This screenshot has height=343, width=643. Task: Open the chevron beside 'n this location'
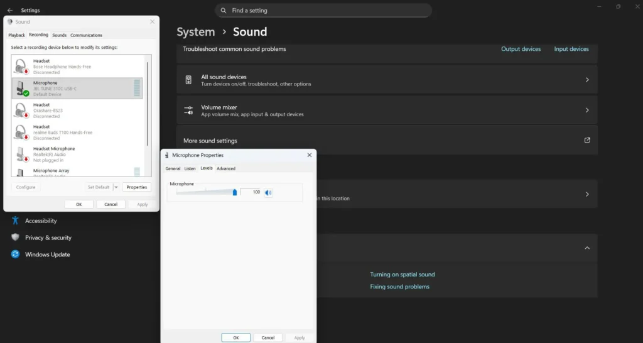point(587,194)
